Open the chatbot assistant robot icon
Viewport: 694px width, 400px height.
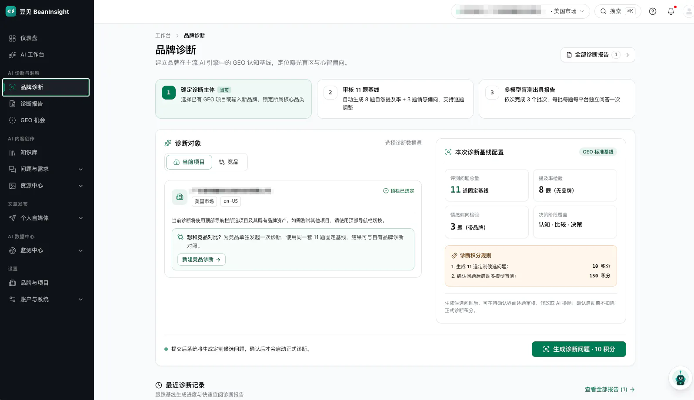[x=681, y=378]
